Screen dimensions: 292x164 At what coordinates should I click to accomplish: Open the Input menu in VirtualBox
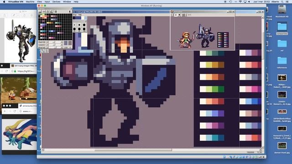(x=47, y=2)
